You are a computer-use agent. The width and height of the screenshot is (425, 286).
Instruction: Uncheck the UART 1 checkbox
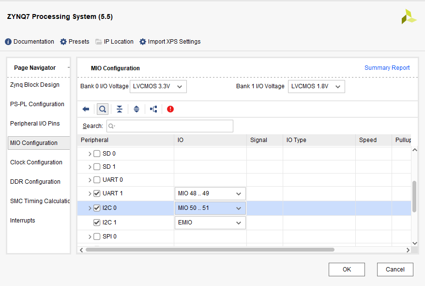tap(97, 193)
